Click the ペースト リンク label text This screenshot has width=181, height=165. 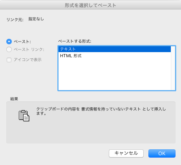pos(29,49)
